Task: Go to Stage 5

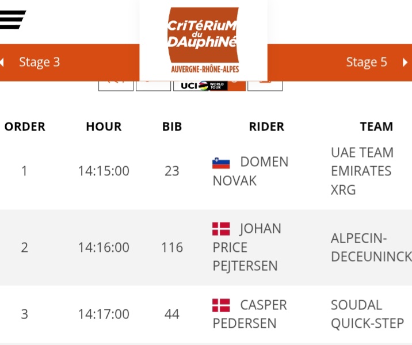Action: (367, 62)
